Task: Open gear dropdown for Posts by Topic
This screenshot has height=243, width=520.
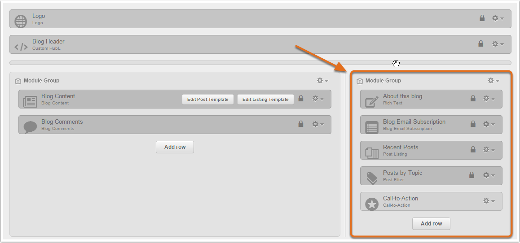Action: pos(489,175)
